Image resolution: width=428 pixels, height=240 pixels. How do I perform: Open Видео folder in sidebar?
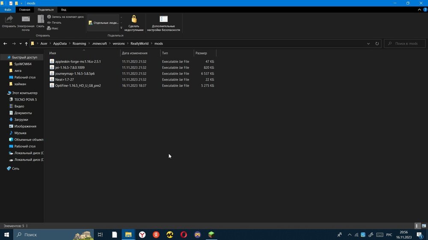pyautogui.click(x=19, y=106)
